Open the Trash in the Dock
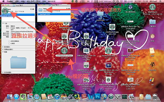The width and height of the screenshot is (164, 102). click(155, 97)
